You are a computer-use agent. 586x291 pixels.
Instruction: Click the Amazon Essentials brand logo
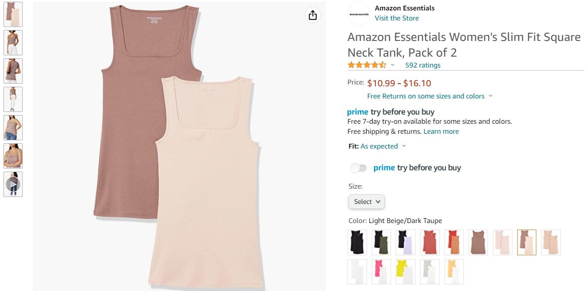[x=359, y=14]
